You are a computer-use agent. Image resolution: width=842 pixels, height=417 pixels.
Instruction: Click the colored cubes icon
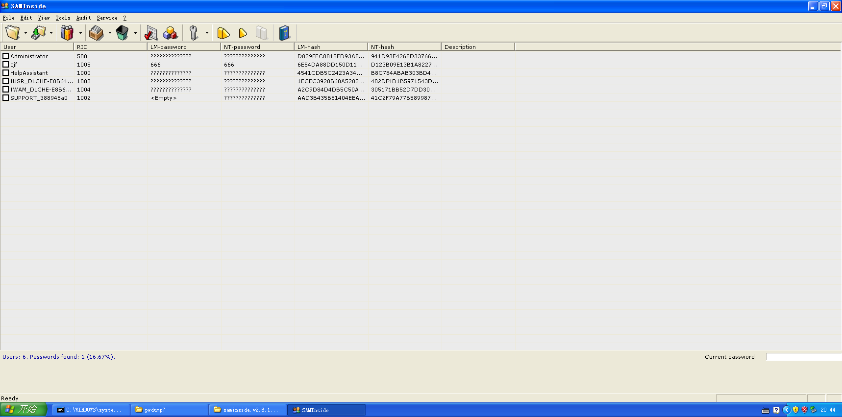point(171,33)
